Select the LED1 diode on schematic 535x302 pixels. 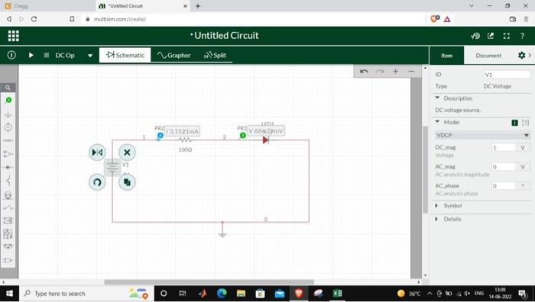(266, 140)
